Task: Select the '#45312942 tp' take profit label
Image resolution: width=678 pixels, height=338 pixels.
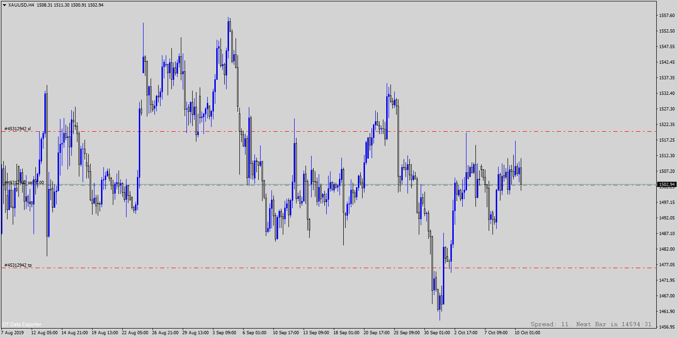Action: 18,265
